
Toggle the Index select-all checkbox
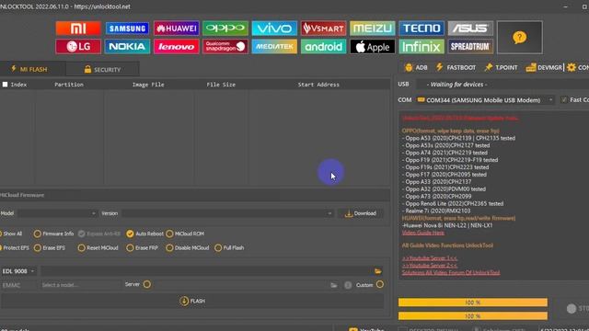(6, 85)
